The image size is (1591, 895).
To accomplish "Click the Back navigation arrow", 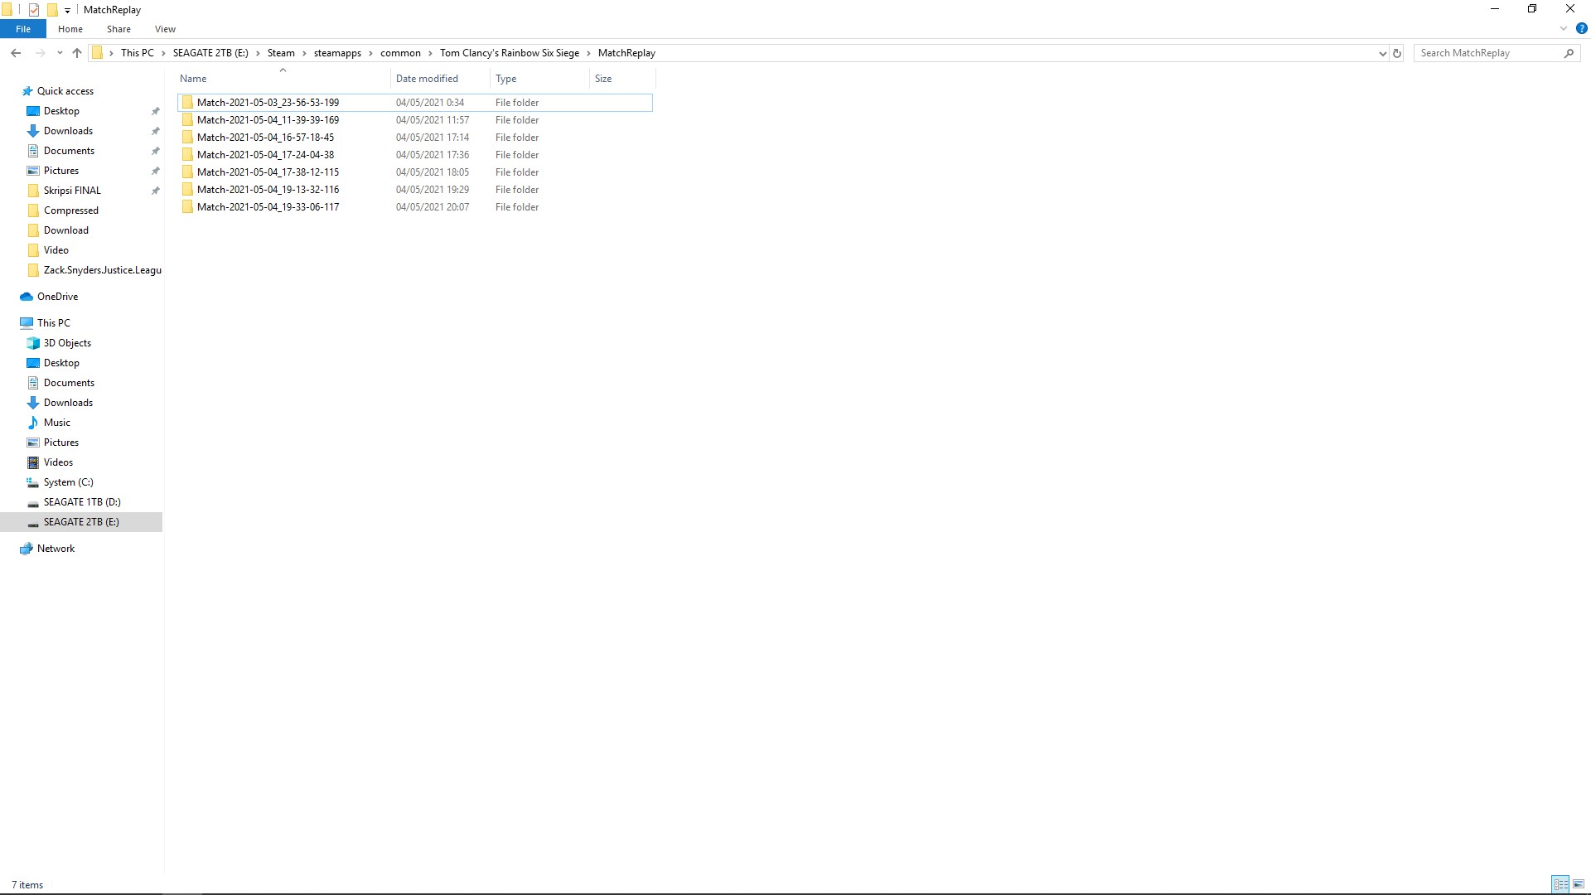I will (16, 53).
